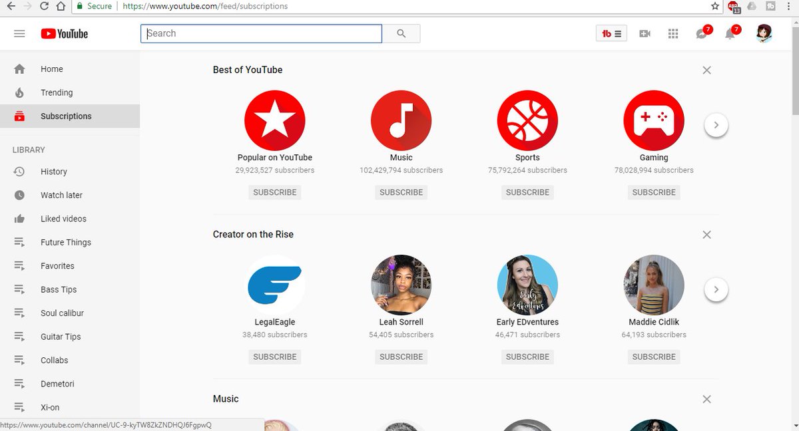Open the hamburger guide menu

pyautogui.click(x=19, y=34)
